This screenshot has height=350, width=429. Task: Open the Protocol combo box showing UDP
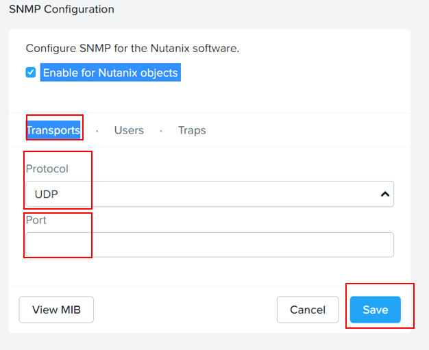(x=210, y=194)
